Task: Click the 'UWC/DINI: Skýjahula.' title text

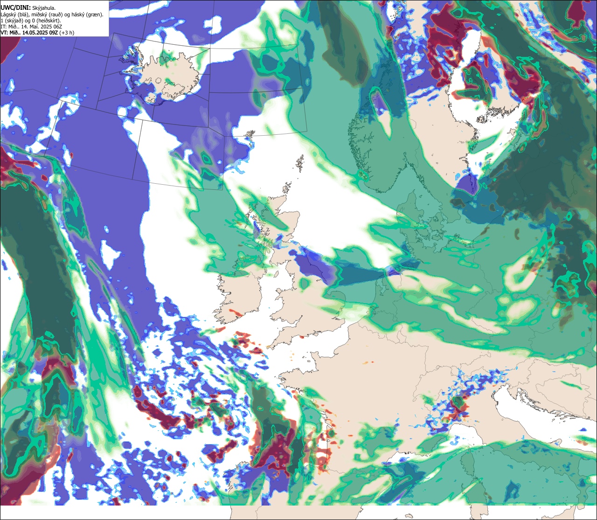Action: [28, 8]
